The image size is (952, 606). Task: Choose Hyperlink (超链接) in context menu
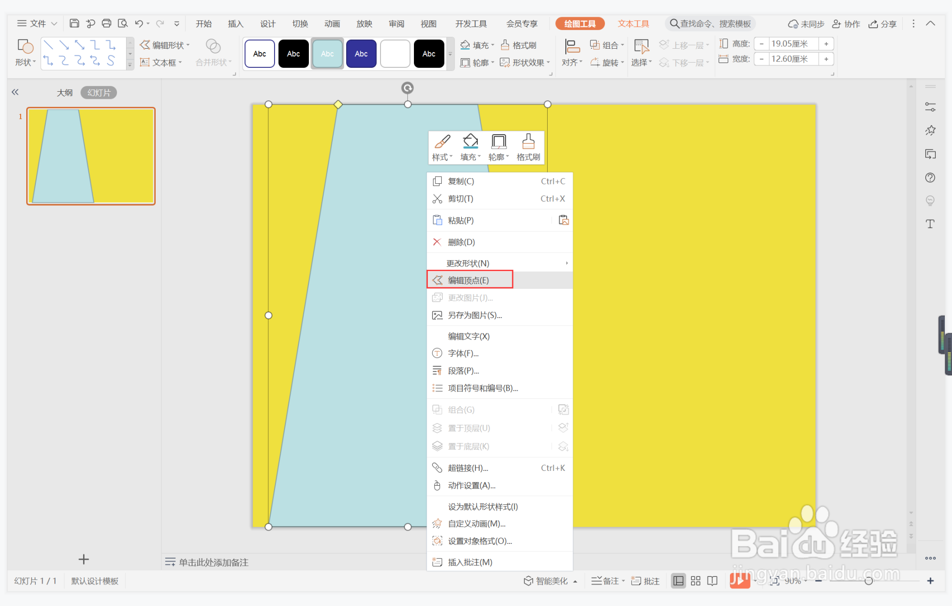[x=499, y=468]
